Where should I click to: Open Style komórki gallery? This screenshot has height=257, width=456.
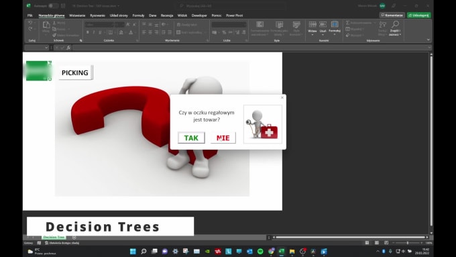pyautogui.click(x=296, y=29)
